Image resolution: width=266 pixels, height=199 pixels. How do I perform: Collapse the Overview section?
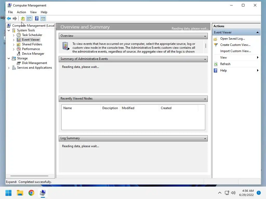(205, 36)
